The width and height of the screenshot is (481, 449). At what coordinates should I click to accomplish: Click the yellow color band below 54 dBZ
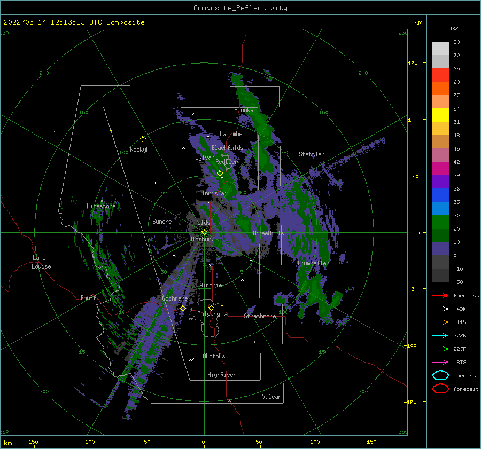coord(440,115)
